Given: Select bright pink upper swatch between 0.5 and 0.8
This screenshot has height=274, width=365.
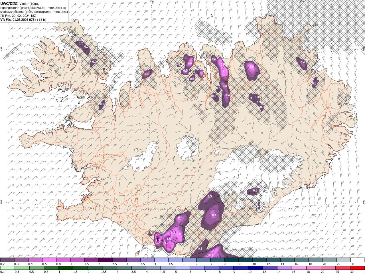Looking at the screenshot, I should pyautogui.click(x=49, y=260).
